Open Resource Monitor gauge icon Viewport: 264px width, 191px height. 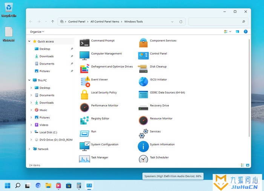point(143,120)
